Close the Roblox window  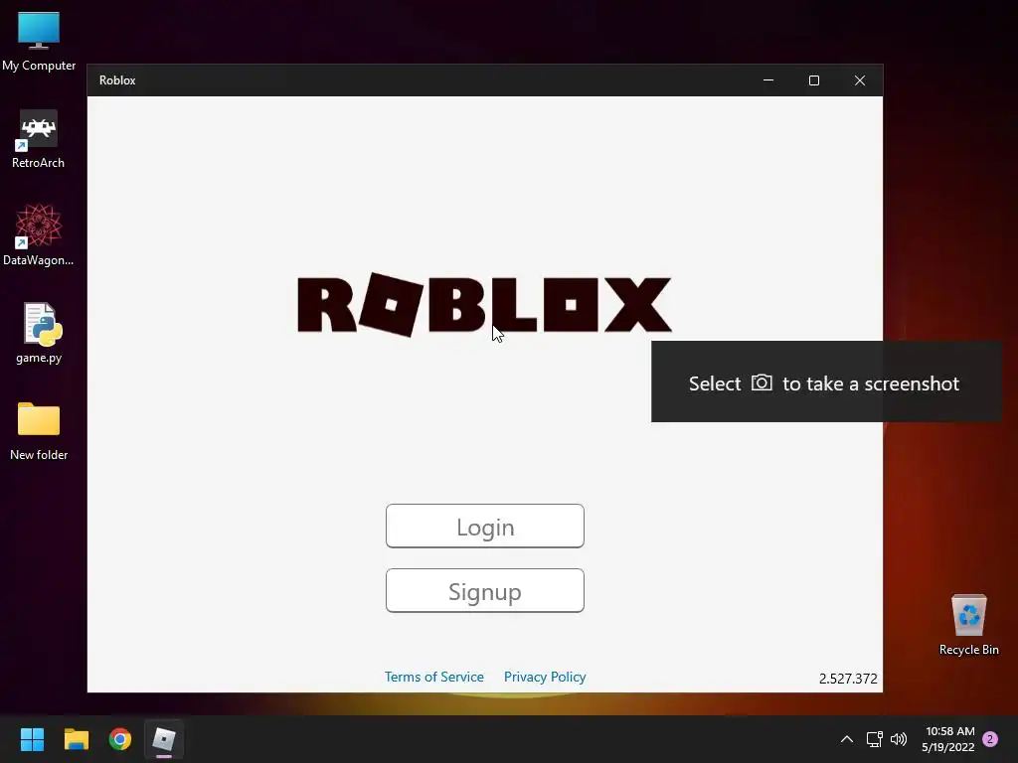coord(860,80)
